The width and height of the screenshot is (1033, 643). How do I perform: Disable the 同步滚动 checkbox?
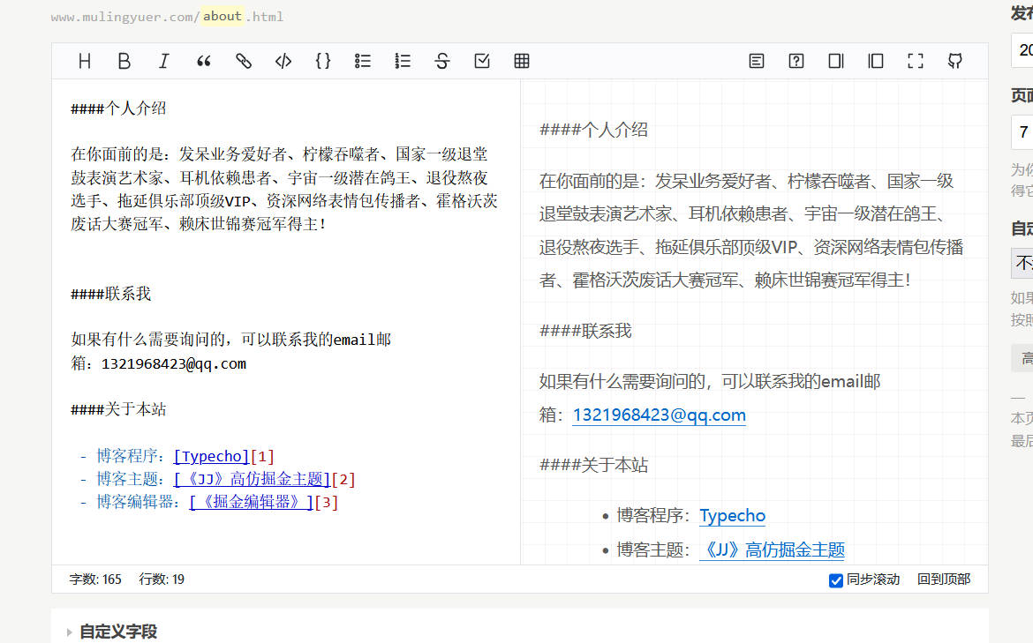(x=834, y=580)
